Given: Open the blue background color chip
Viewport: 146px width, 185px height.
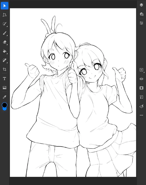Looking at the screenshot, I should (x=5, y=109).
